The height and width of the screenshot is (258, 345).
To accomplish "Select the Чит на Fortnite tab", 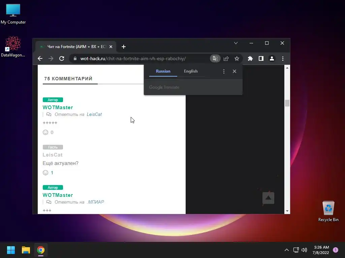I will tap(76, 47).
